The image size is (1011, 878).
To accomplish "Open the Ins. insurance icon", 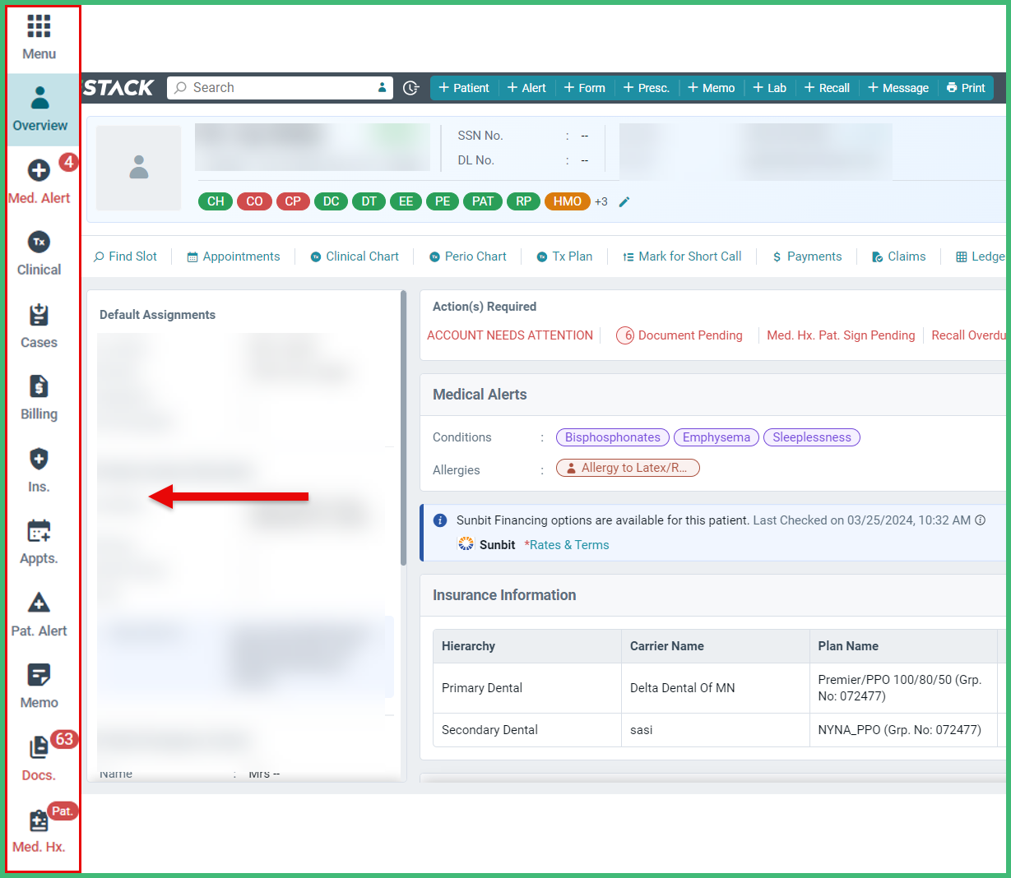I will 38,467.
